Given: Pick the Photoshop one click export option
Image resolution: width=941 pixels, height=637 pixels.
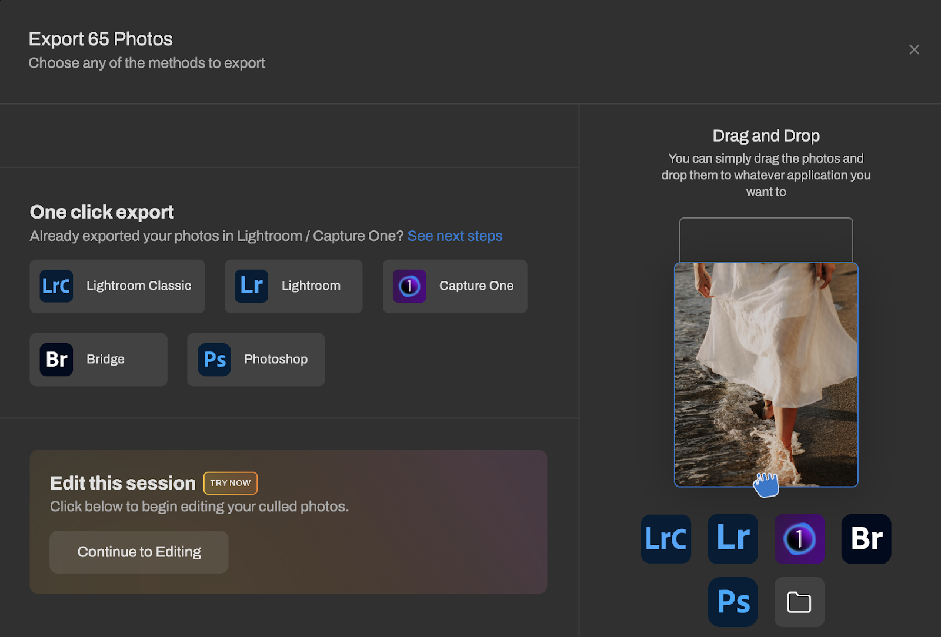Looking at the screenshot, I should (256, 360).
